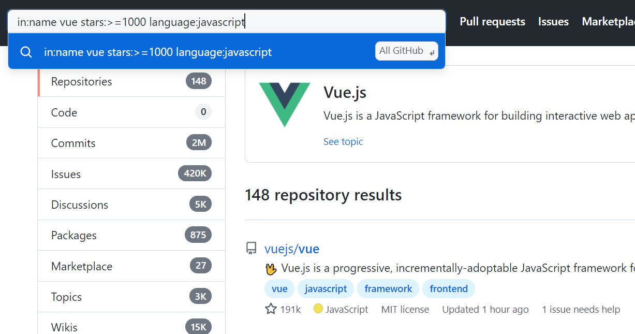Open Marketplace results in sidebar
The width and height of the screenshot is (635, 334).
pyautogui.click(x=131, y=266)
